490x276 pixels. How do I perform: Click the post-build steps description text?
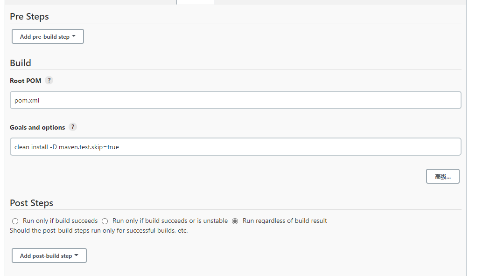click(x=98, y=230)
